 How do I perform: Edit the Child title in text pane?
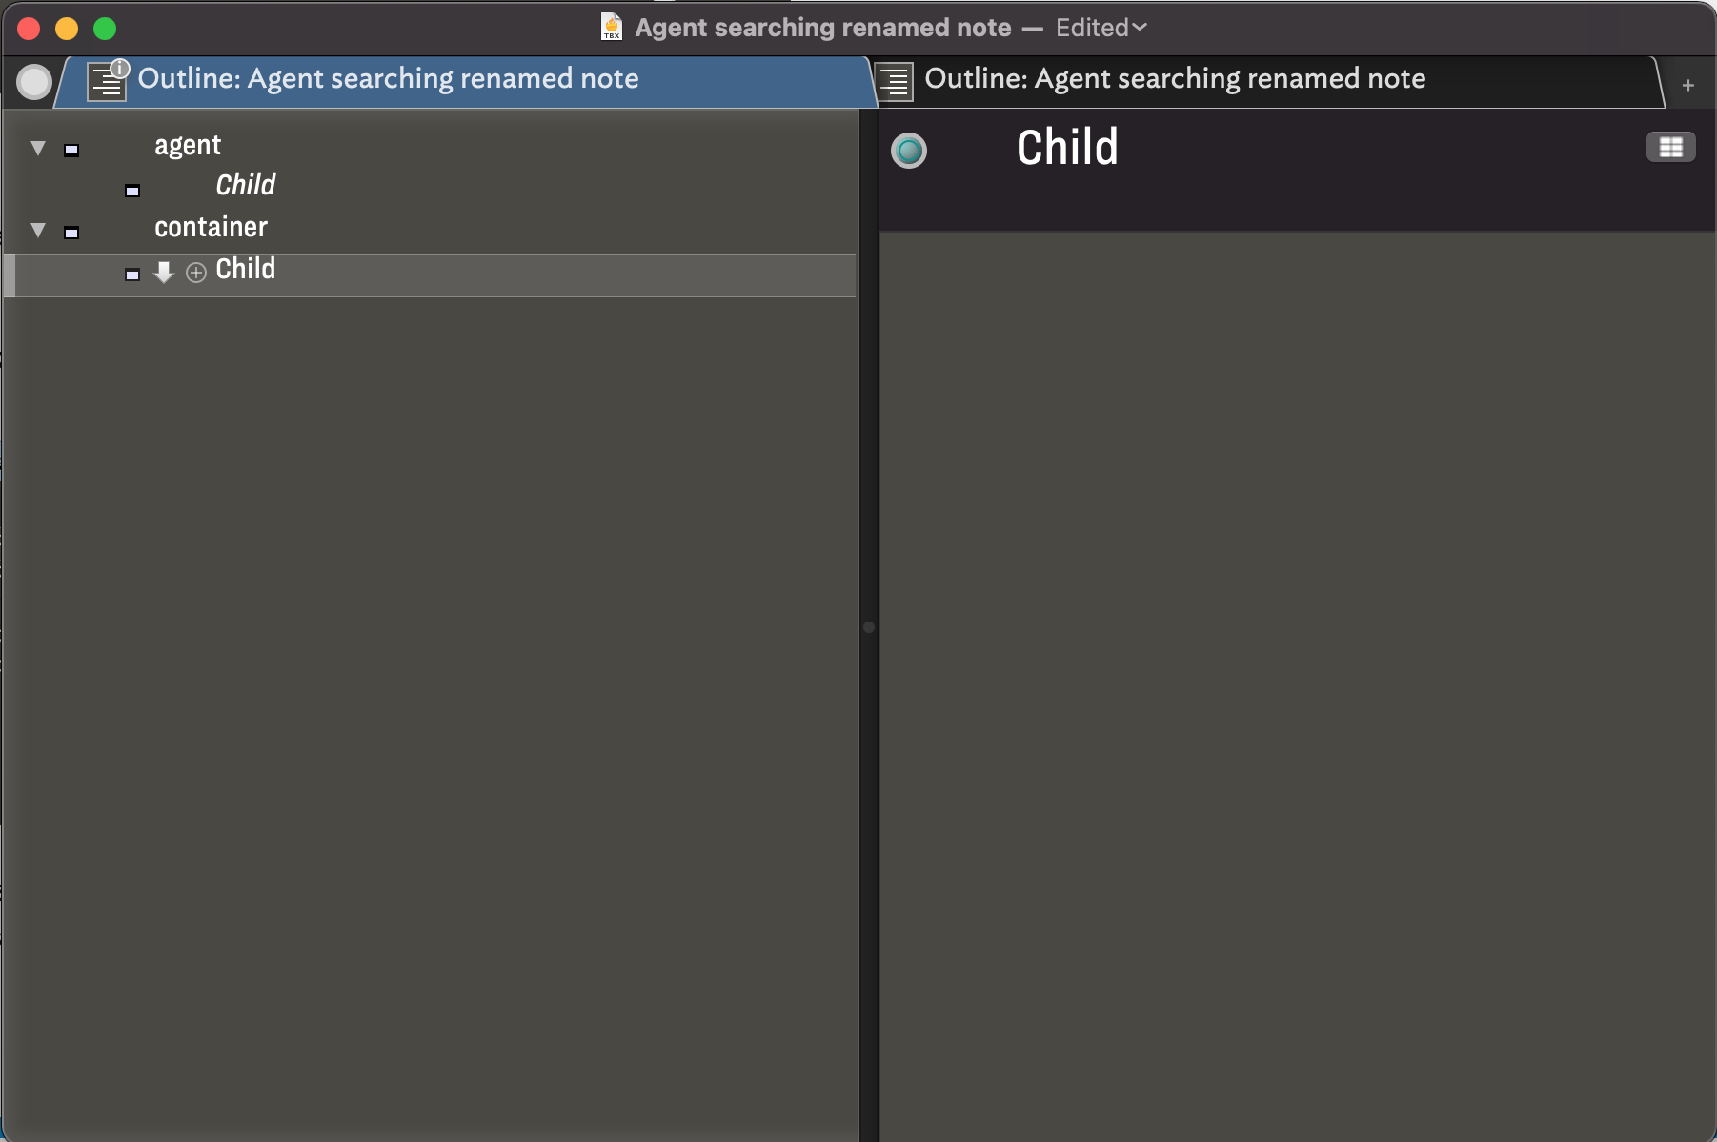click(x=1067, y=148)
